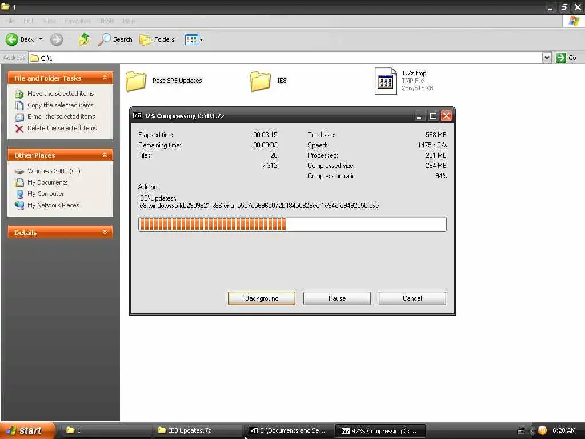Pause the compression
Viewport: 585px width, 439px height.
point(337,298)
